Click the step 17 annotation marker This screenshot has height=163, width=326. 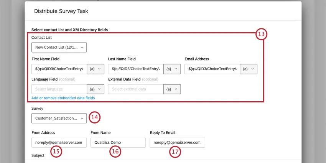(x=175, y=152)
